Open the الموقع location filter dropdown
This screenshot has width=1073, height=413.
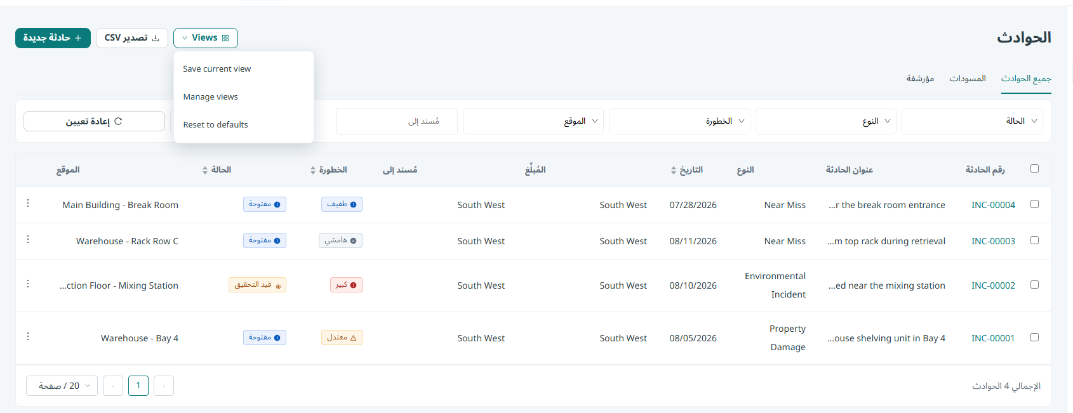(533, 121)
